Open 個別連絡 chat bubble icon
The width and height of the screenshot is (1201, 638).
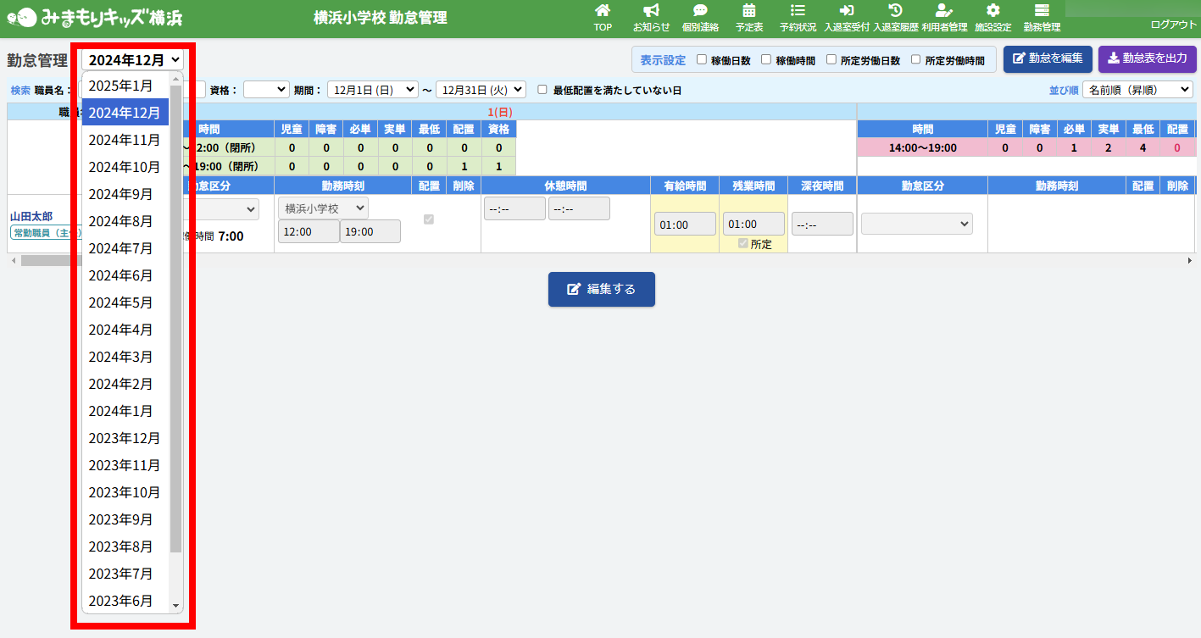pos(700,11)
